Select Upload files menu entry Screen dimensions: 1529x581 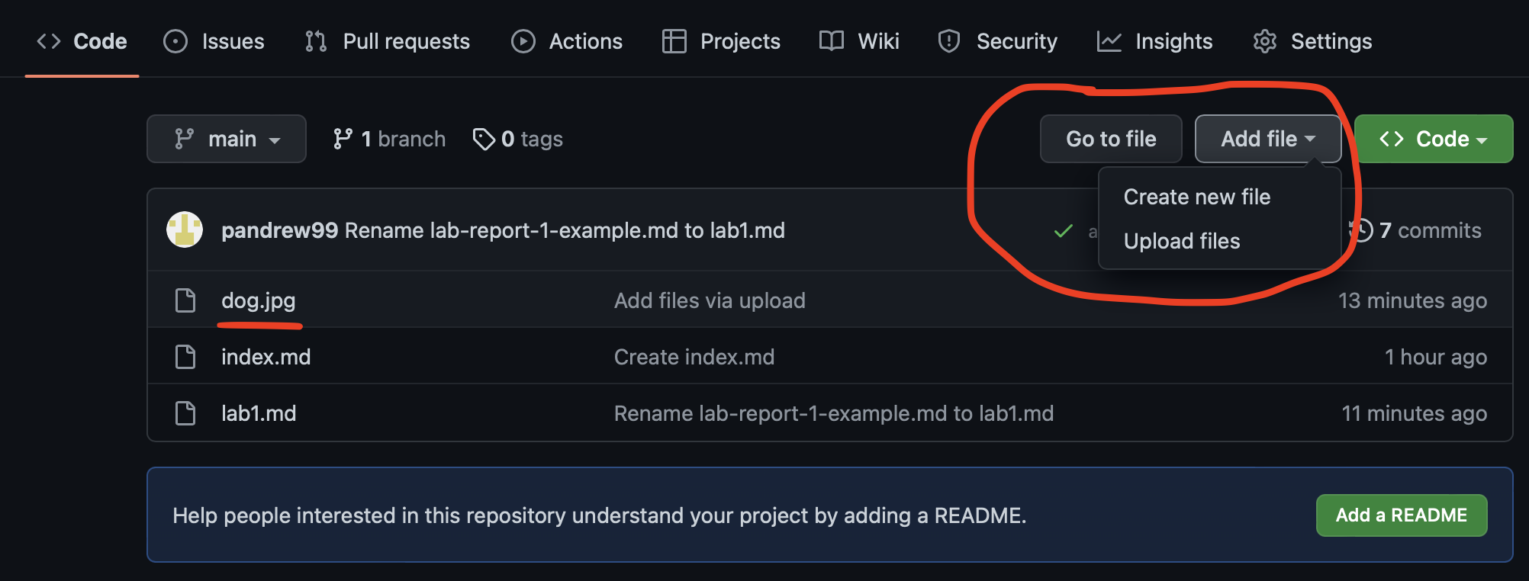1182,241
